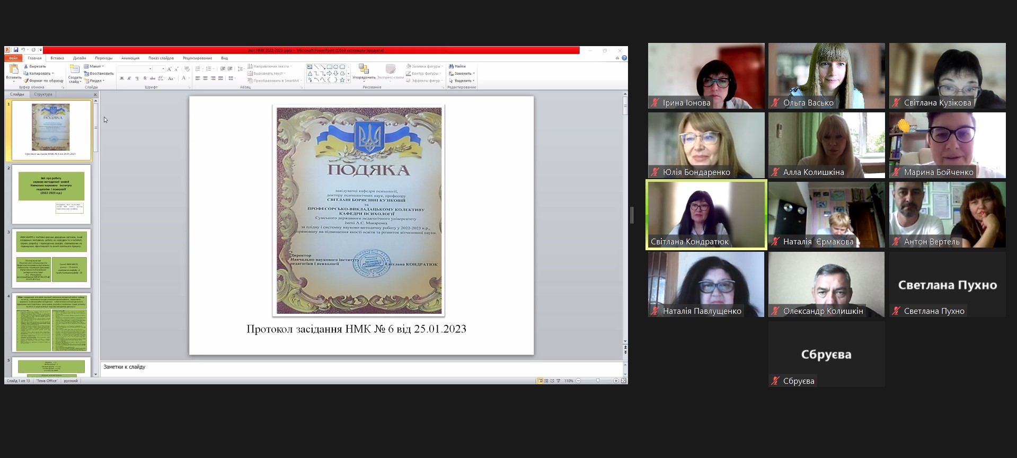Viewport: 1017px width, 458px height.
Task: Close the slides thumbnail pane
Action: coord(95,94)
